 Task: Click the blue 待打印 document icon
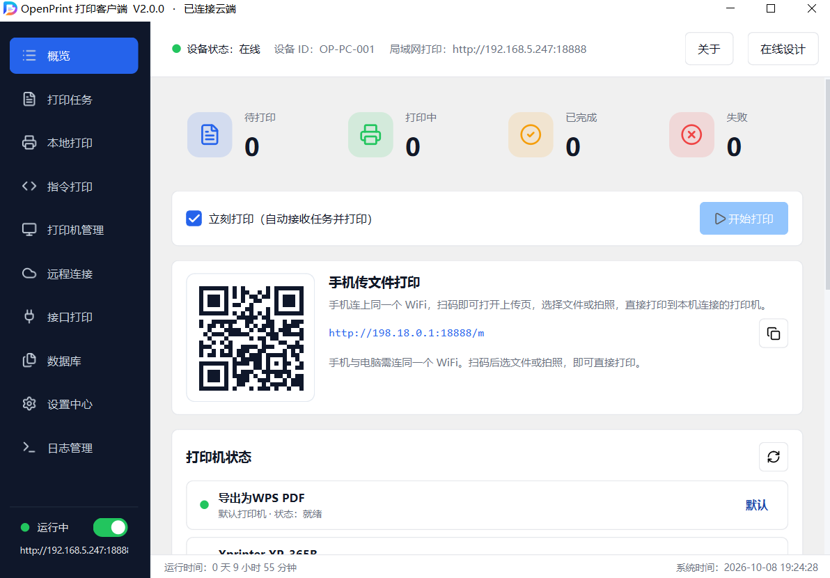210,134
